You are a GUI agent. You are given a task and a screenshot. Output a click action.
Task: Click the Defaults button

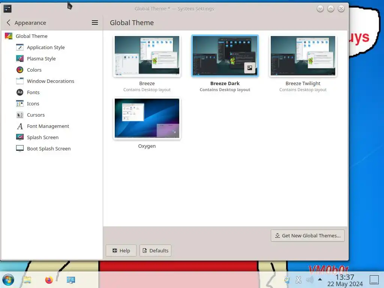[x=156, y=250]
